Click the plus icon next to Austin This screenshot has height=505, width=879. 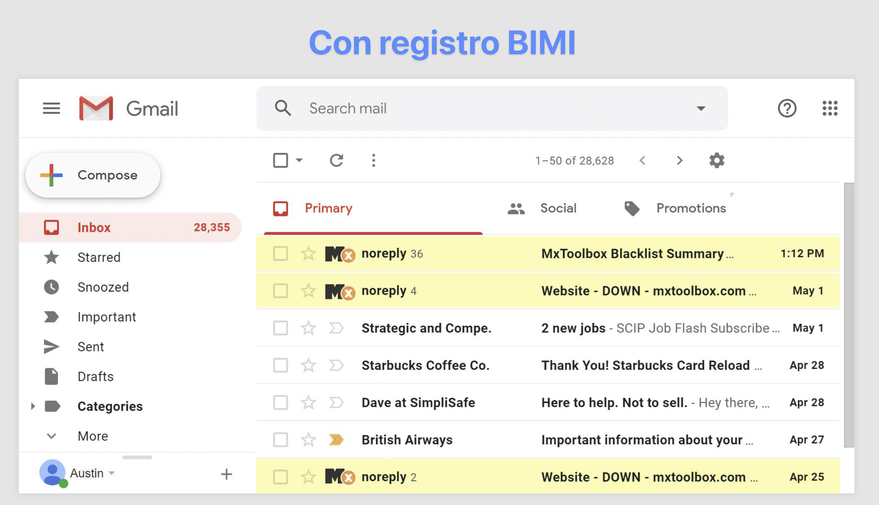[x=226, y=474]
